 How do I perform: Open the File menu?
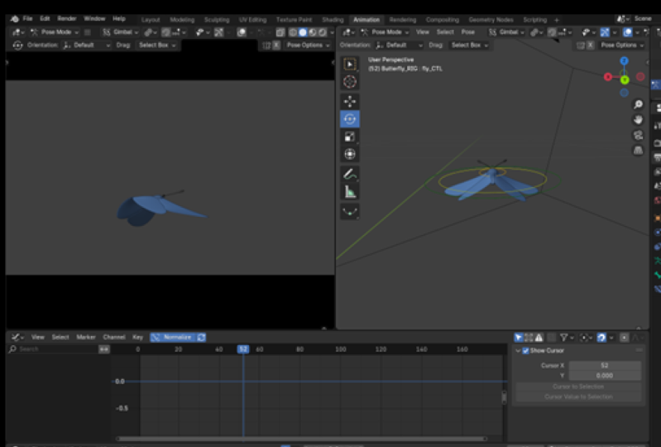(28, 18)
